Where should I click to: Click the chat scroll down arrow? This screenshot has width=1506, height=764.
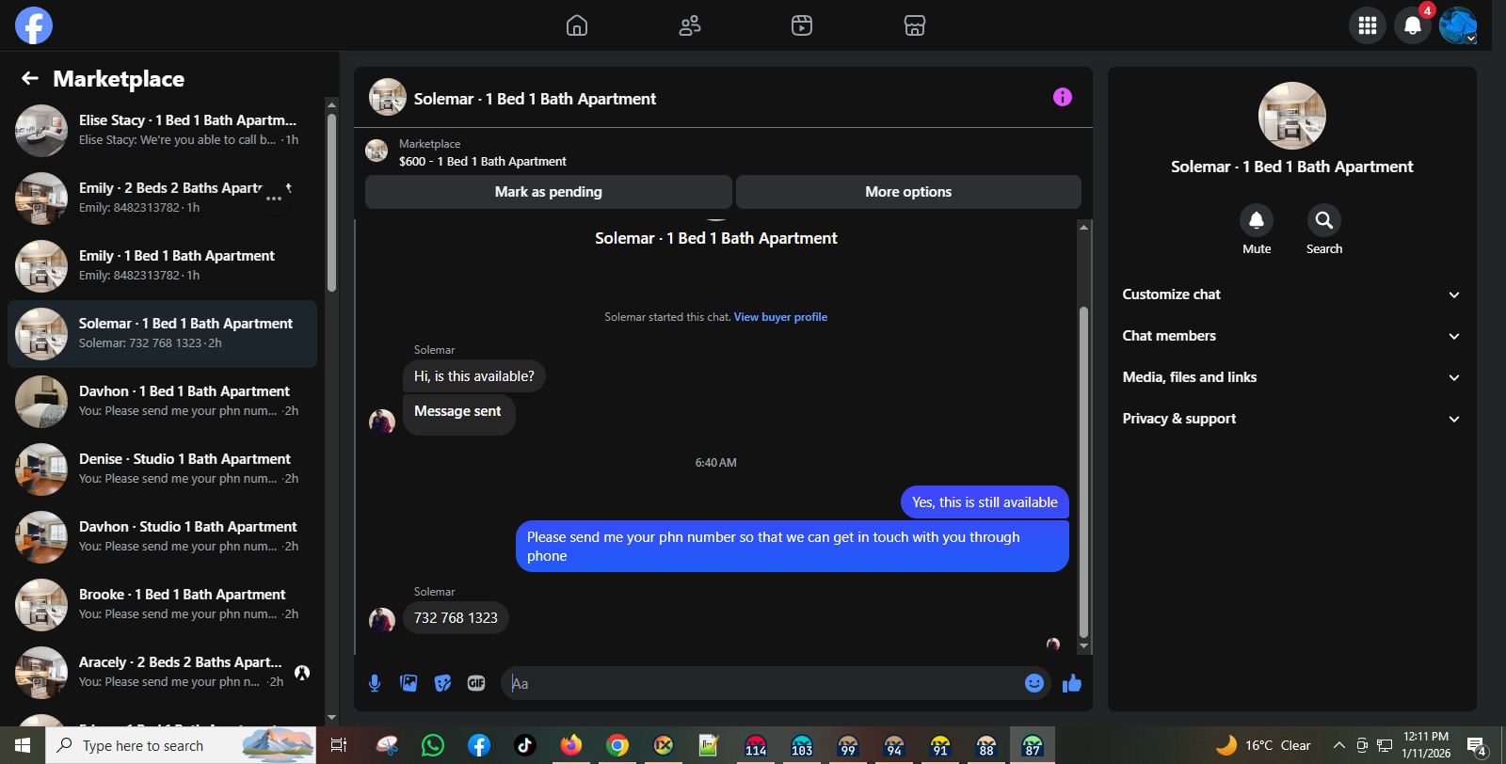tap(1083, 646)
